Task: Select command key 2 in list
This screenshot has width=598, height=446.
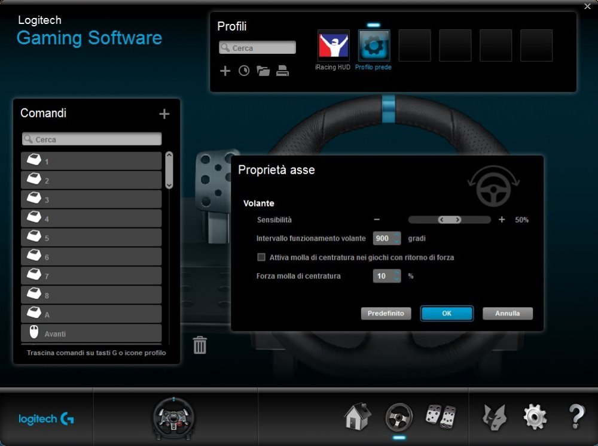Action: pos(91,180)
